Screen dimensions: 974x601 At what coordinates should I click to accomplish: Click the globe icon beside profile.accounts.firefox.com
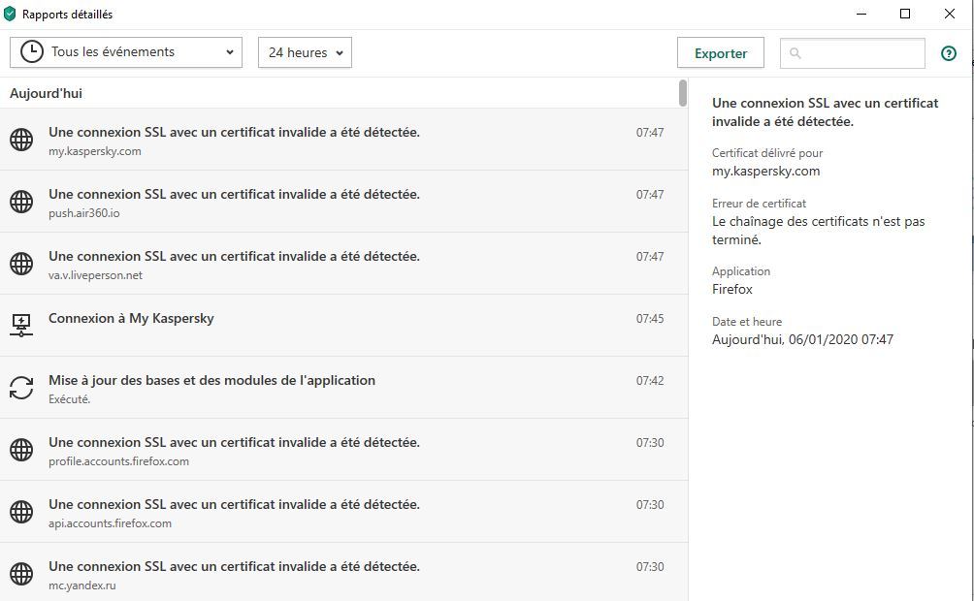[x=21, y=450]
